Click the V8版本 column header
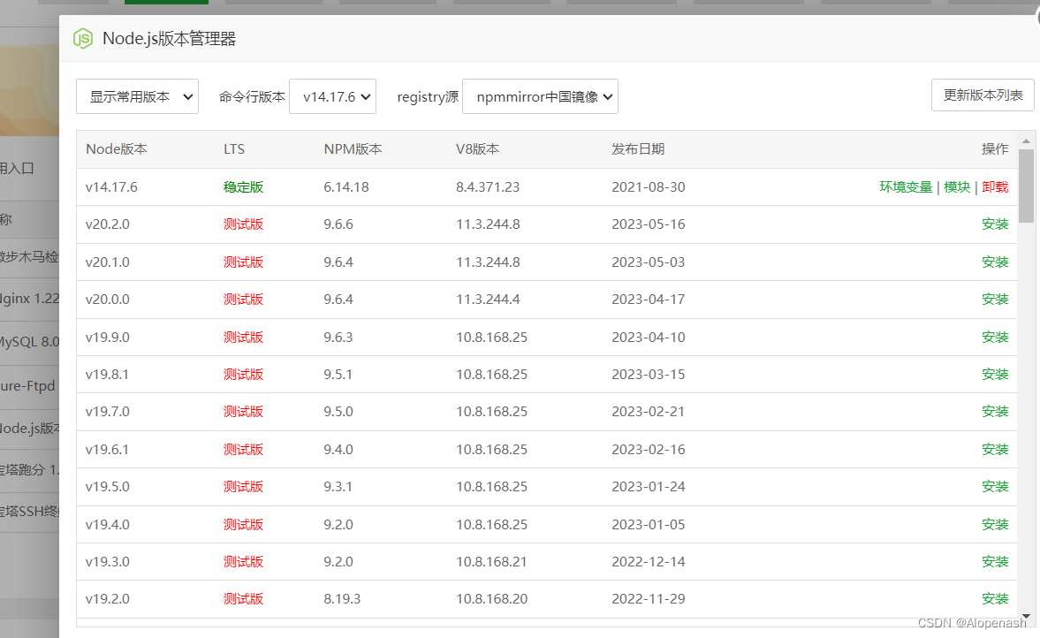This screenshot has height=638, width=1040. click(x=477, y=149)
